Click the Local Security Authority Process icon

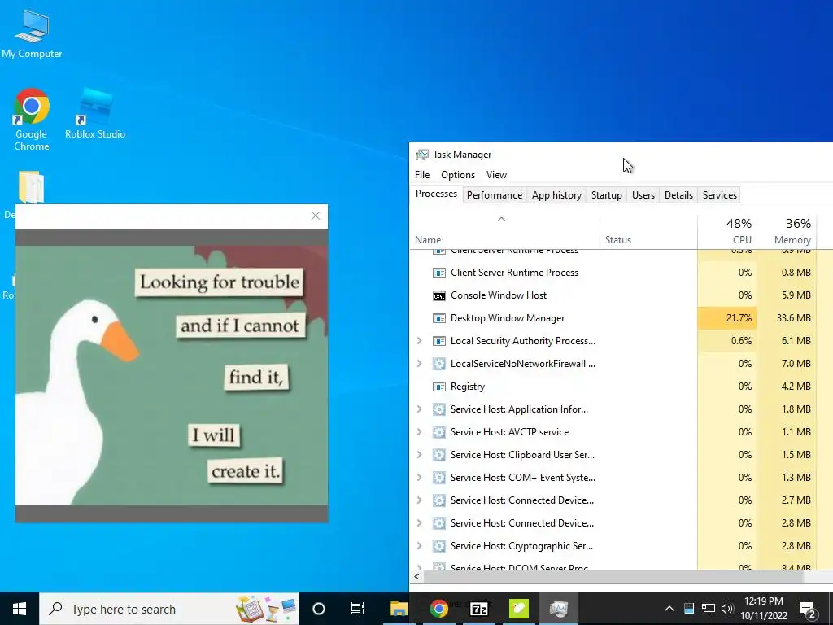coord(438,341)
